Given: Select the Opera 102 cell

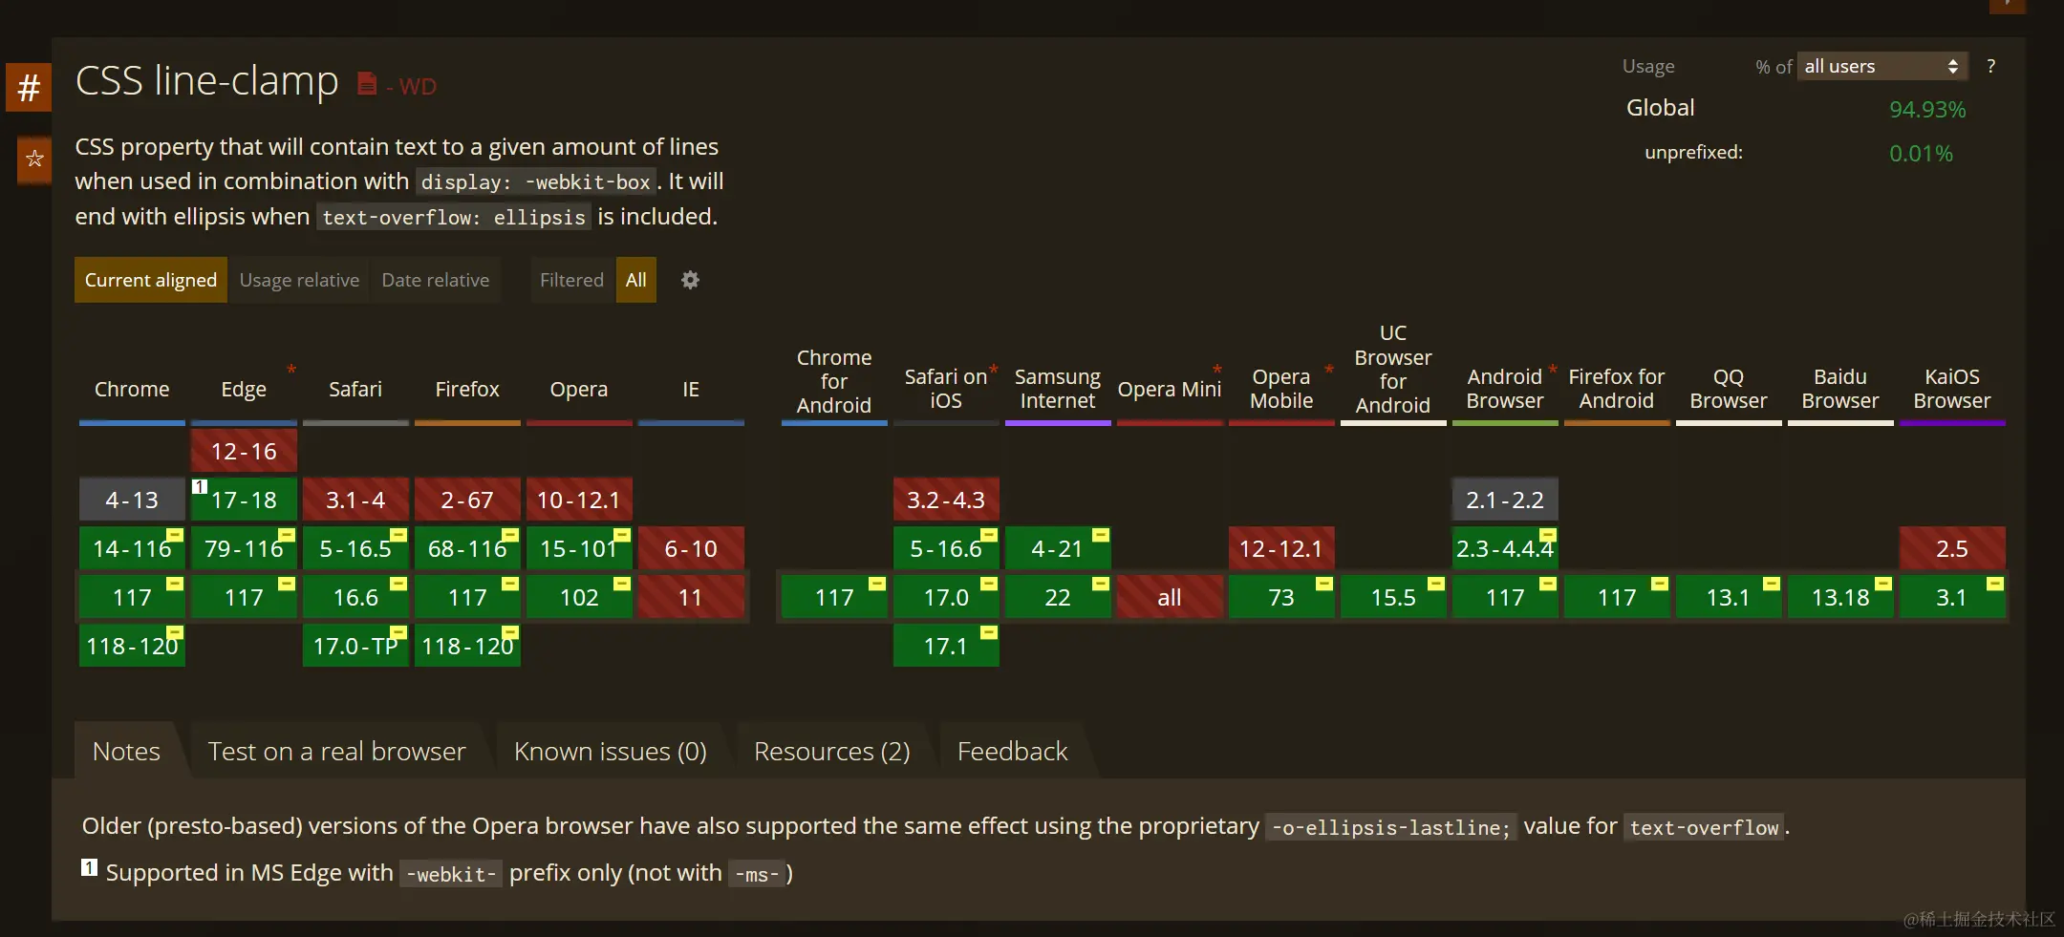Looking at the screenshot, I should pos(579,597).
